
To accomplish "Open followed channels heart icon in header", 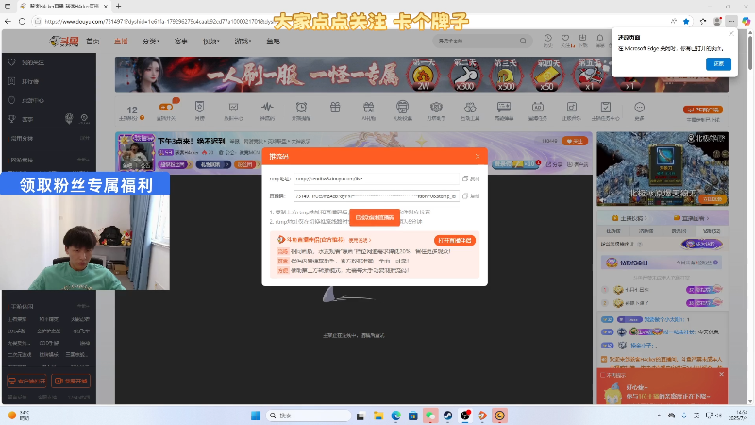I will 565,38.
